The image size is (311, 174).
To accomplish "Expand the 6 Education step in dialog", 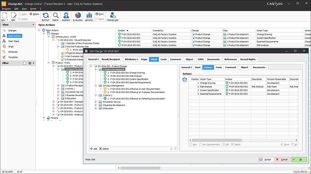I will click(96, 108).
